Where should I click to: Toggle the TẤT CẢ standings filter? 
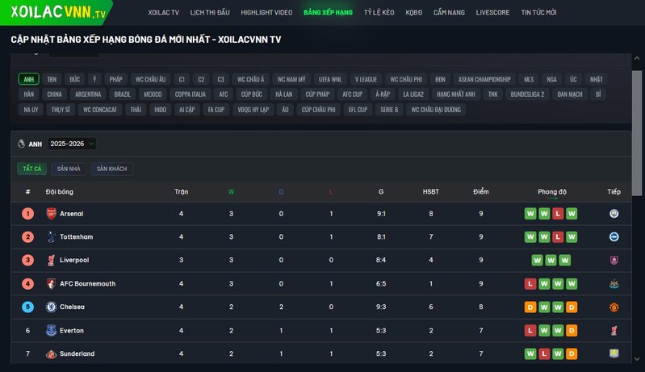coord(32,169)
